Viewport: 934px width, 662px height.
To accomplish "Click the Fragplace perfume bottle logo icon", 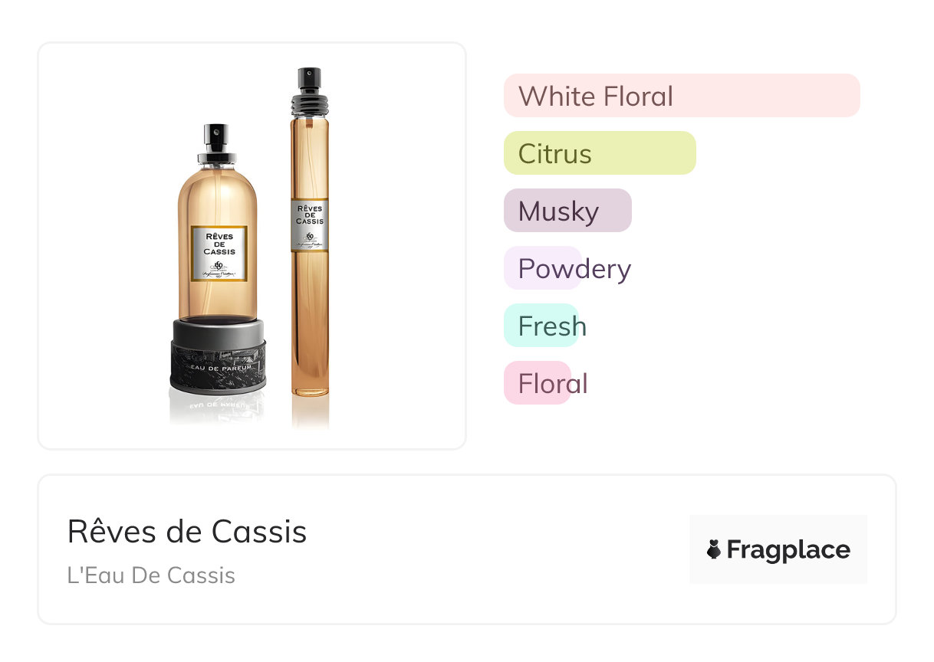I will tap(714, 549).
